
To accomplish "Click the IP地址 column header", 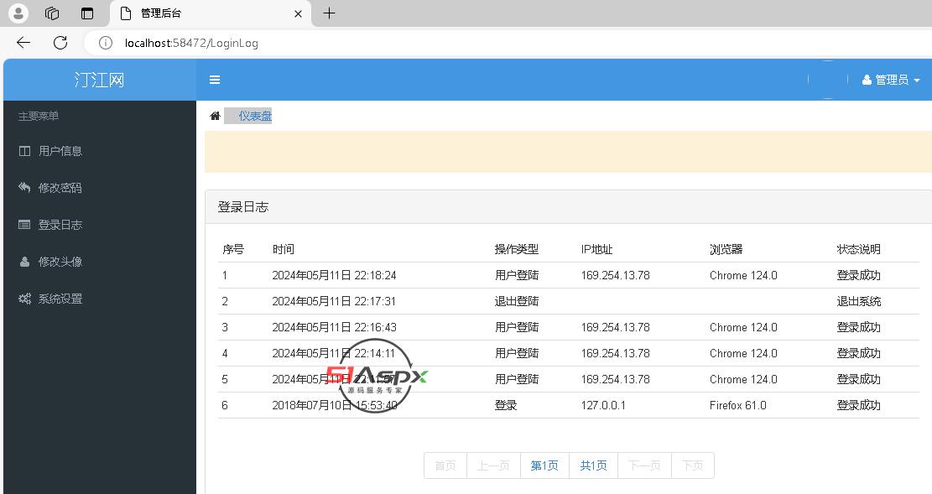I will 596,250.
